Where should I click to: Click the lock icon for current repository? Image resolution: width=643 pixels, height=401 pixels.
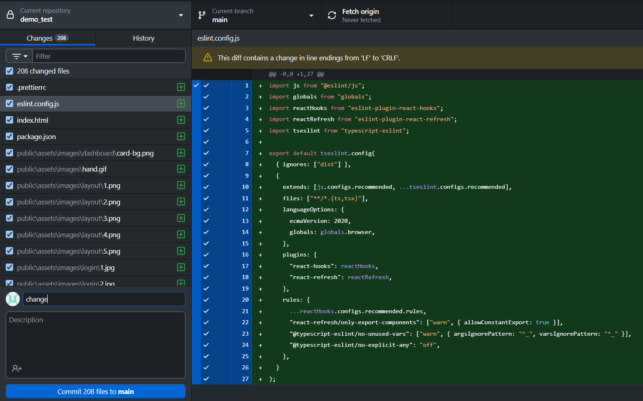point(10,15)
